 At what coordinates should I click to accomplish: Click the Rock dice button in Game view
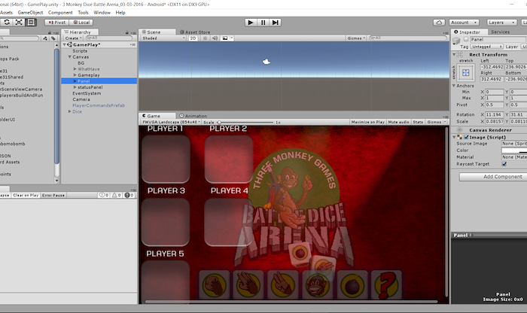pyautogui.click(x=214, y=285)
